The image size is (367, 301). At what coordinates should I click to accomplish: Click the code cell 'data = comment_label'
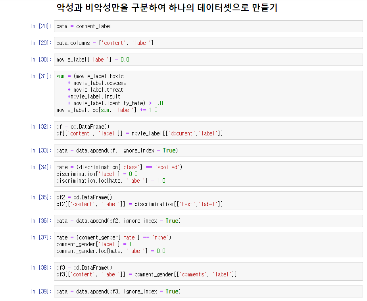tap(208, 26)
